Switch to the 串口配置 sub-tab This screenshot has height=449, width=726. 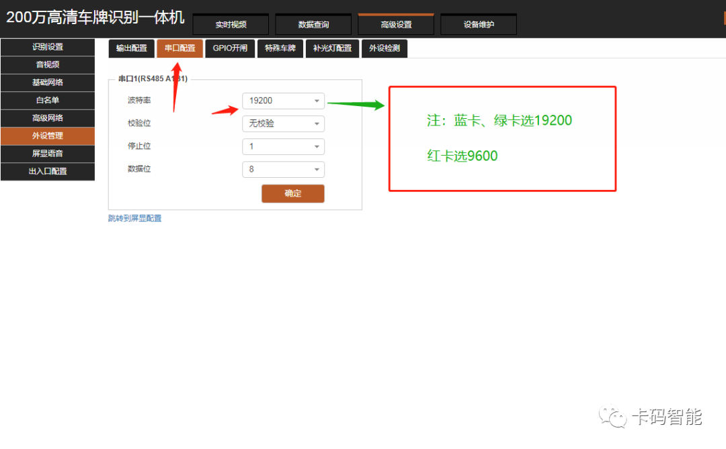[179, 48]
